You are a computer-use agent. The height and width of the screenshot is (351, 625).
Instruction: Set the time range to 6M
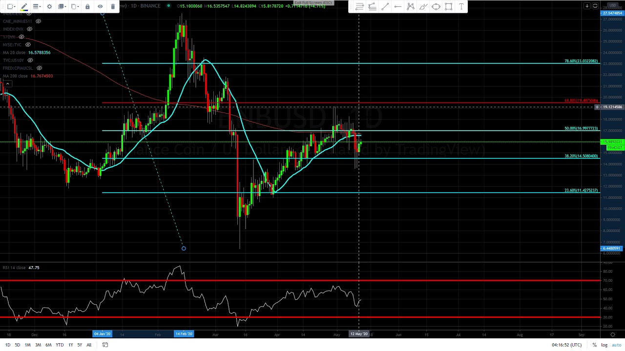click(48, 345)
